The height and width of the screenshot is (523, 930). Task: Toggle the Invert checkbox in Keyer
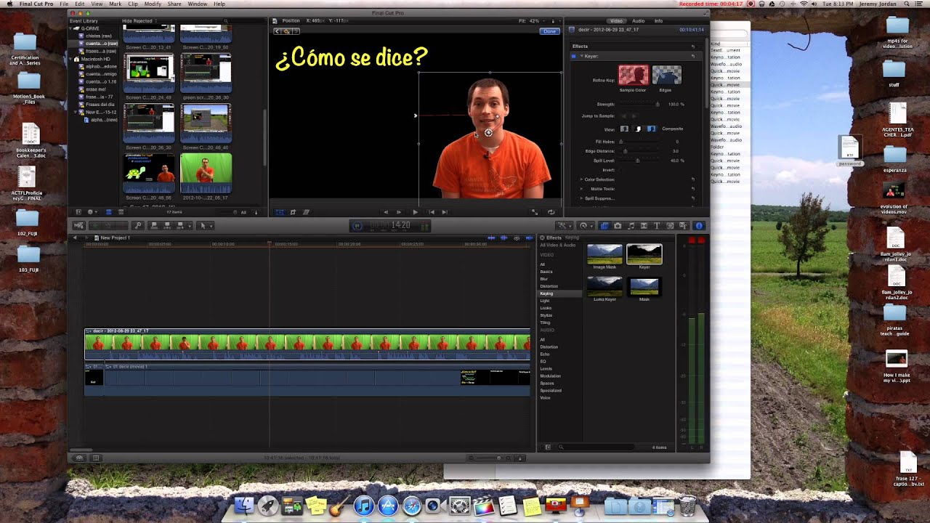tap(620, 170)
